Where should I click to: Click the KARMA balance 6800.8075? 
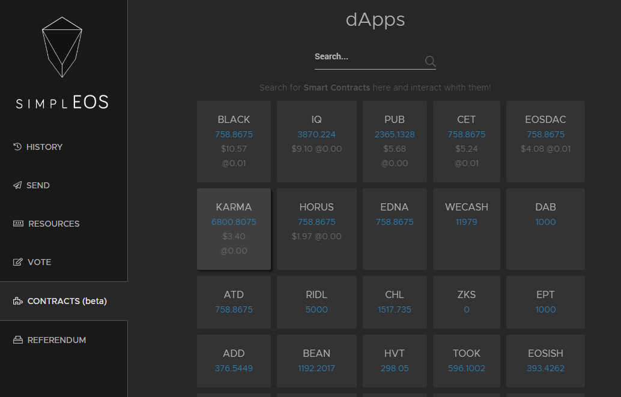(234, 222)
